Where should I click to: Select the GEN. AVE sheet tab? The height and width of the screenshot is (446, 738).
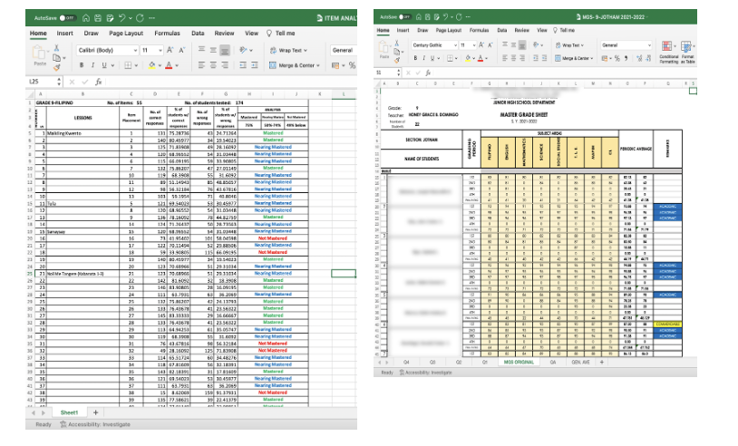[580, 363]
